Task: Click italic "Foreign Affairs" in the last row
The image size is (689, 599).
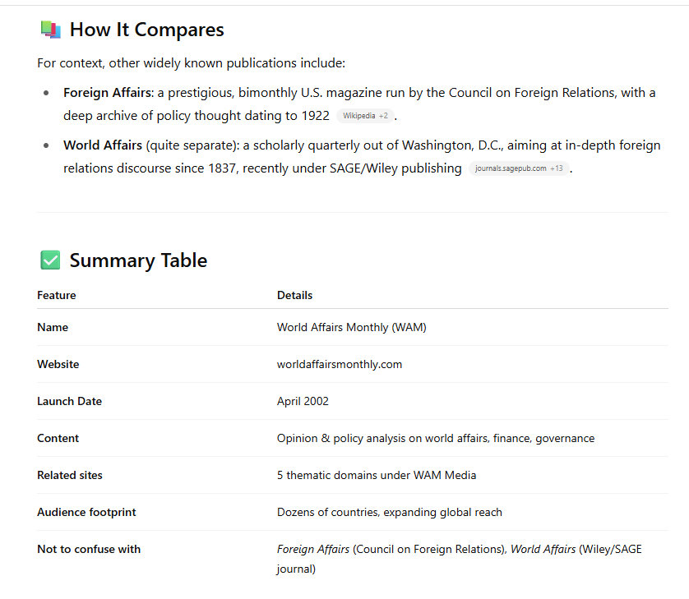Action: tap(312, 549)
